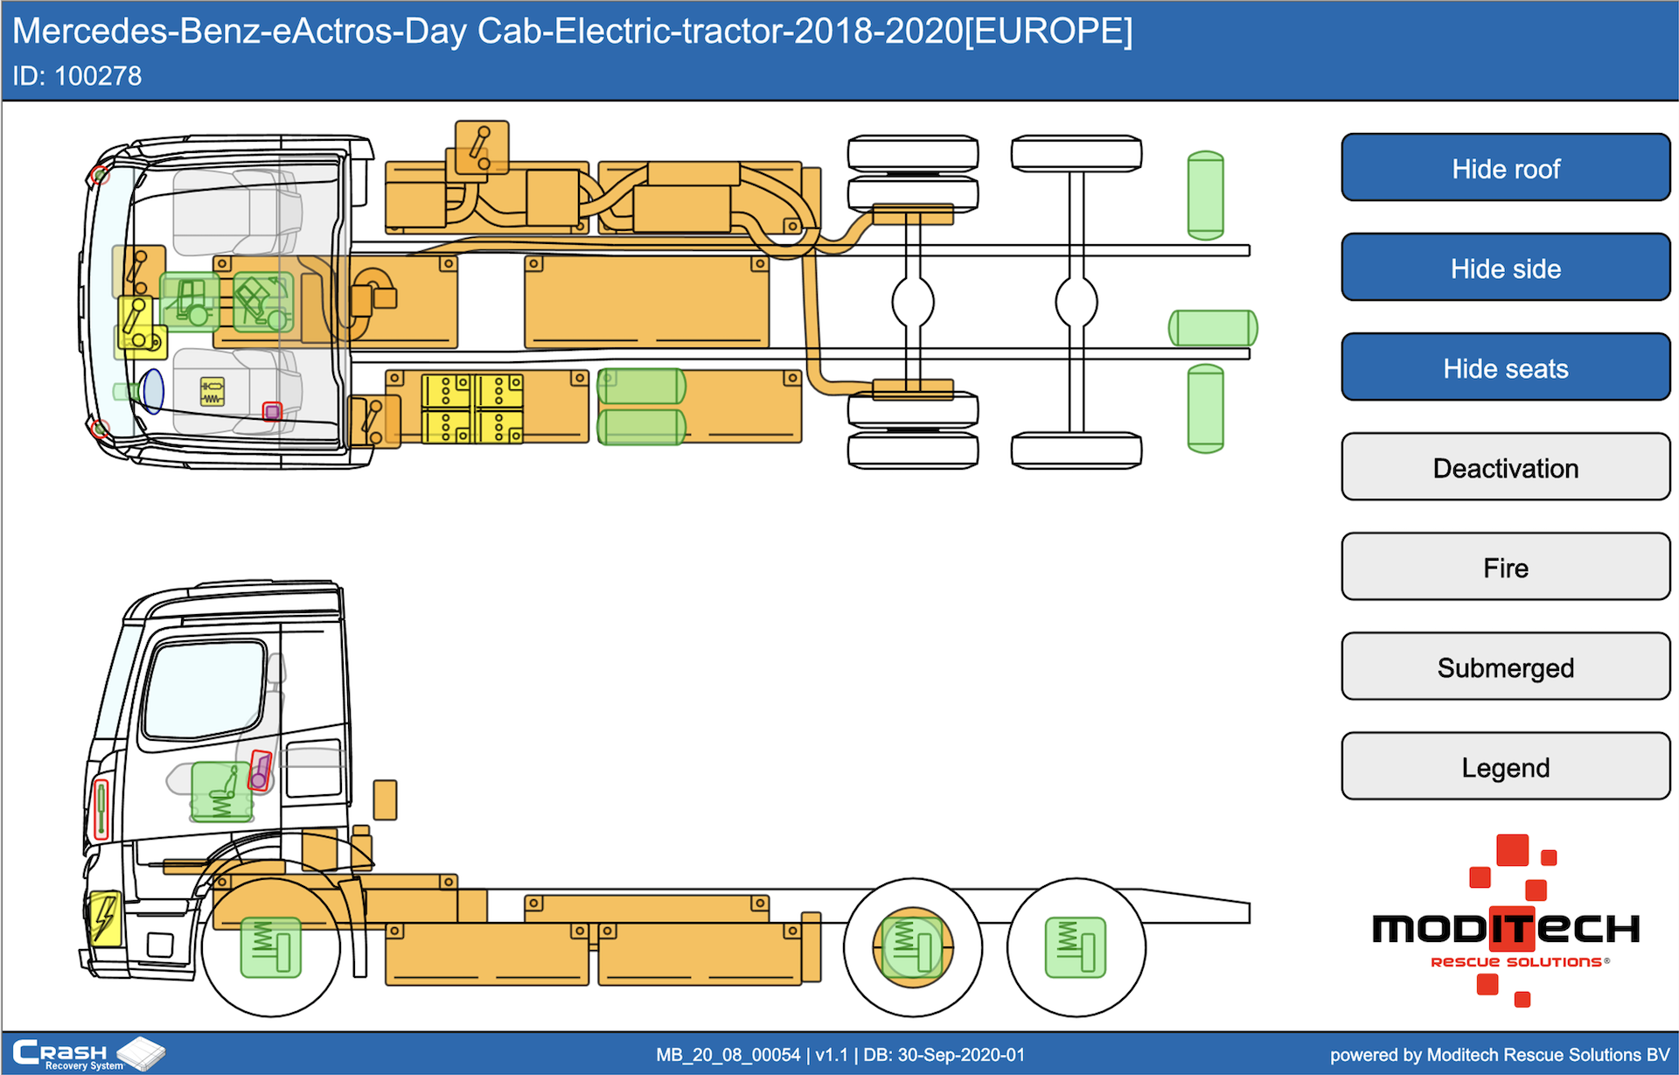The height and width of the screenshot is (1075, 1679).
Task: Click the vehicle title Mercedes-Benz-eActros text
Action: click(572, 31)
